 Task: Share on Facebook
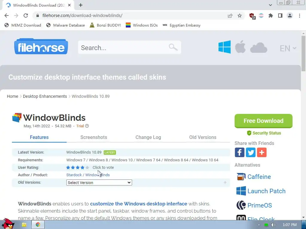pos(240,152)
